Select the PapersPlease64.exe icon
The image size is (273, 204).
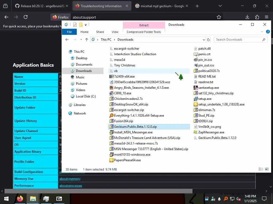(111, 160)
